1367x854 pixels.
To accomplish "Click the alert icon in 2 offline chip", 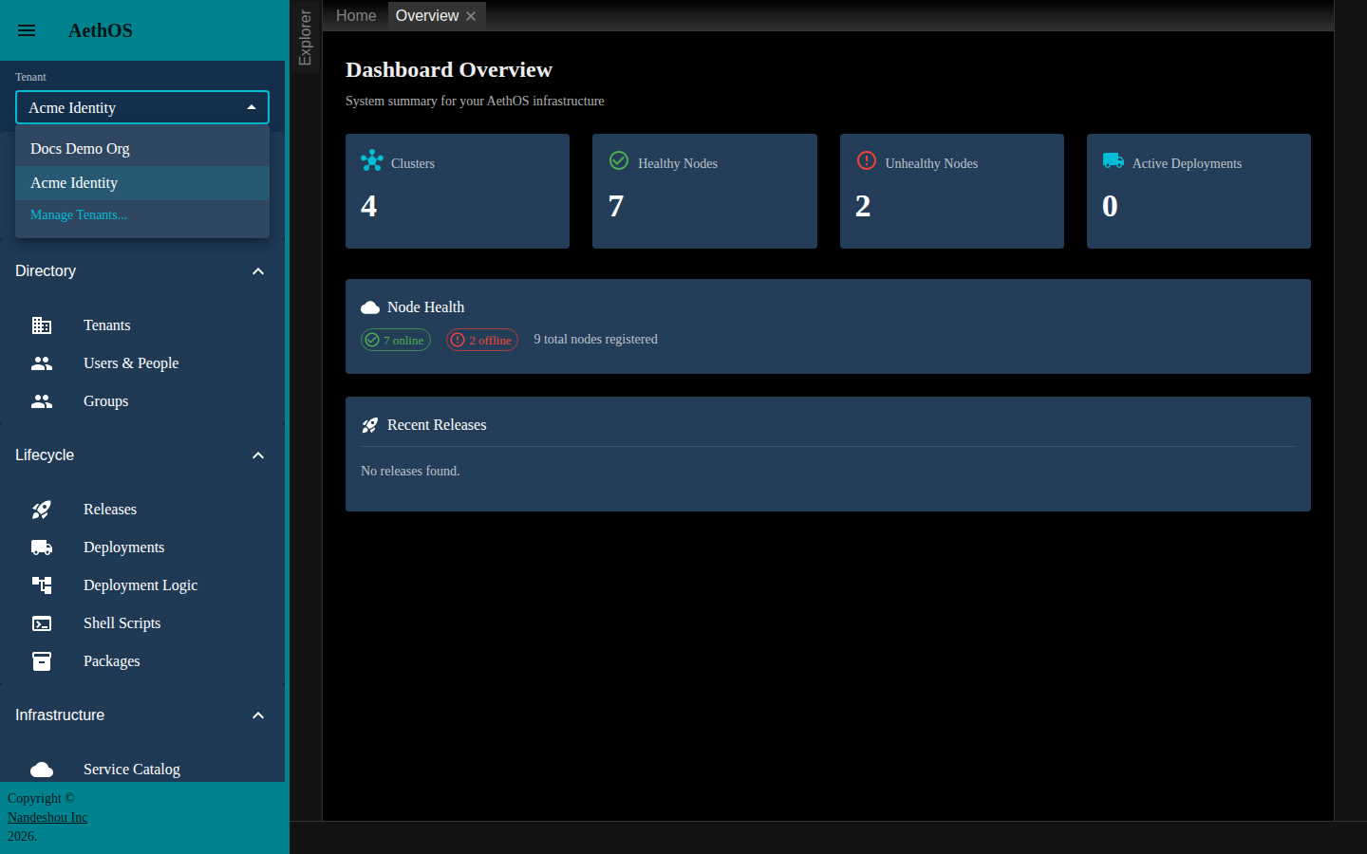I will pyautogui.click(x=458, y=340).
